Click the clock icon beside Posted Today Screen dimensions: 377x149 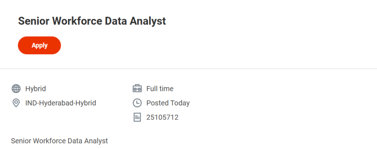(137, 103)
